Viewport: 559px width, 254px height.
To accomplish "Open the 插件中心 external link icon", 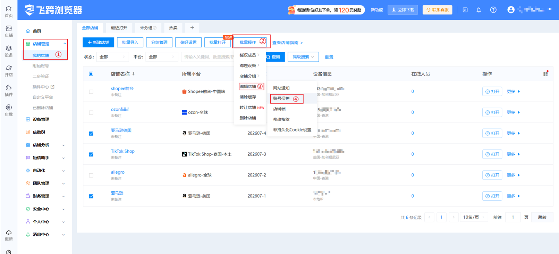I will [x=52, y=87].
